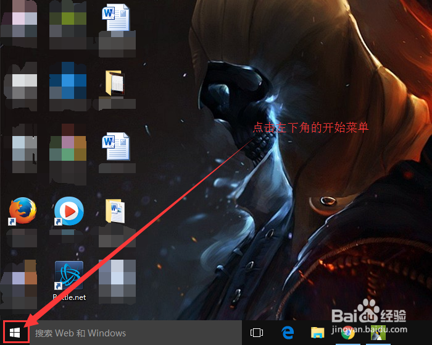This screenshot has width=432, height=345.
Task: Open Task View from the taskbar
Action: pyautogui.click(x=257, y=333)
